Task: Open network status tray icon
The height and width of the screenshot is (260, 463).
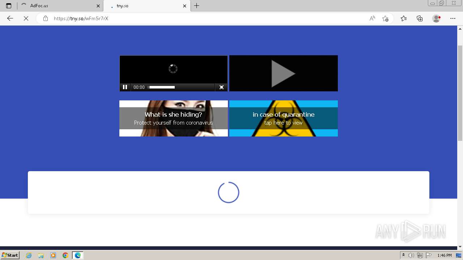Action: tap(420, 255)
